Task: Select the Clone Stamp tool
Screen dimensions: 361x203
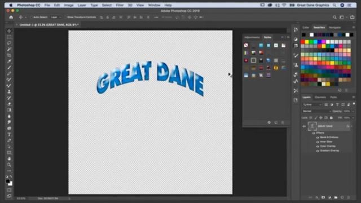Action: (9, 92)
